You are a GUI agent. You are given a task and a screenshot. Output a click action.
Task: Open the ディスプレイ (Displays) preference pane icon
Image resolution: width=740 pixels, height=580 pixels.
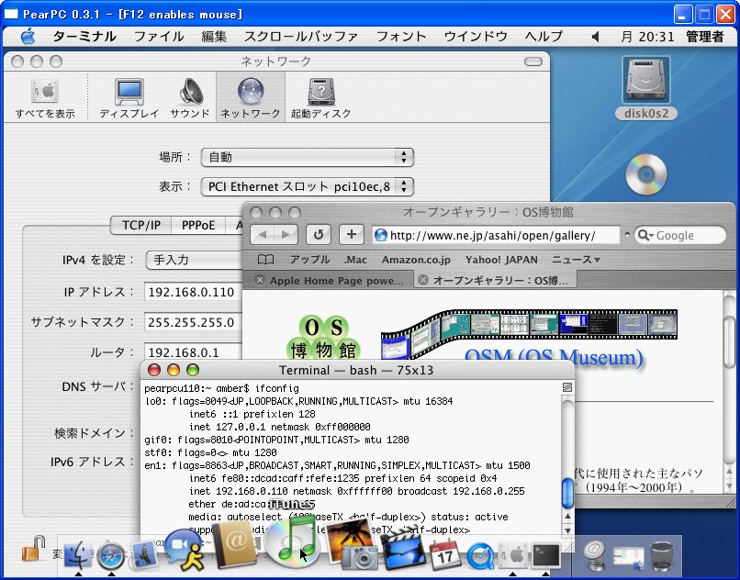129,98
